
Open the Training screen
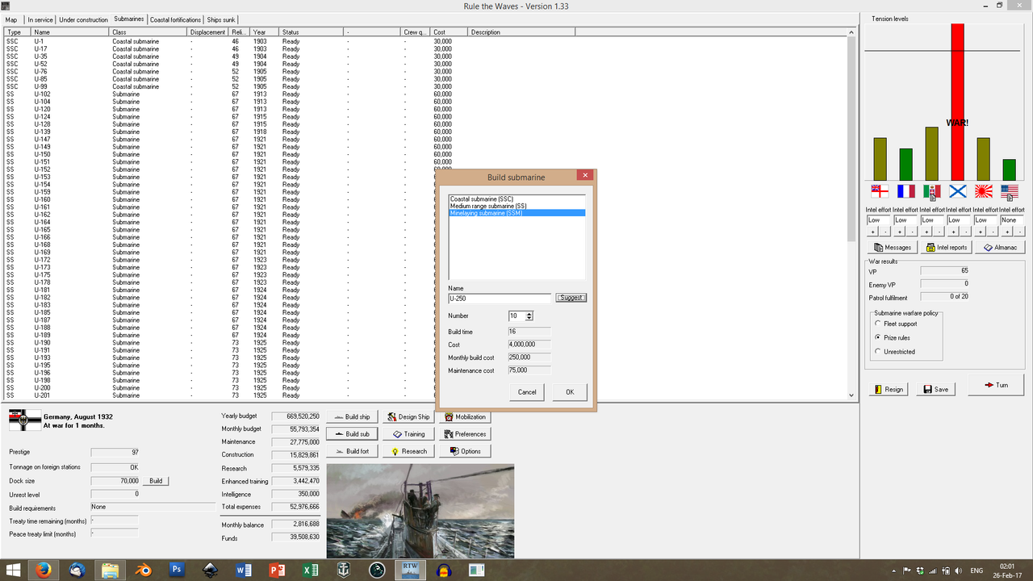(409, 433)
